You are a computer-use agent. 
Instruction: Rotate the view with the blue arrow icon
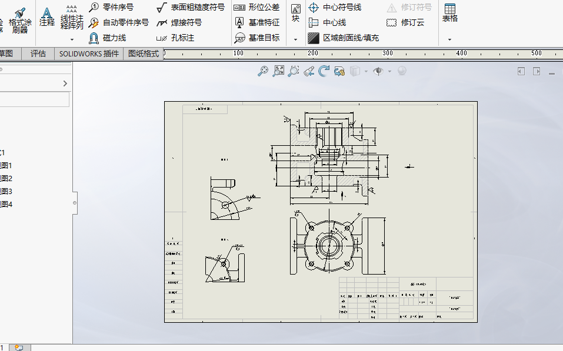coord(324,71)
